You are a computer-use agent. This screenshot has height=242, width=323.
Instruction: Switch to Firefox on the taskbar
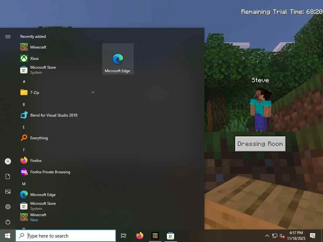click(x=140, y=236)
